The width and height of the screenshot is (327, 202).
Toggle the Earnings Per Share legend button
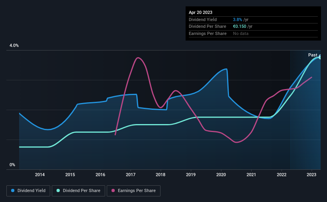[x=133, y=191]
